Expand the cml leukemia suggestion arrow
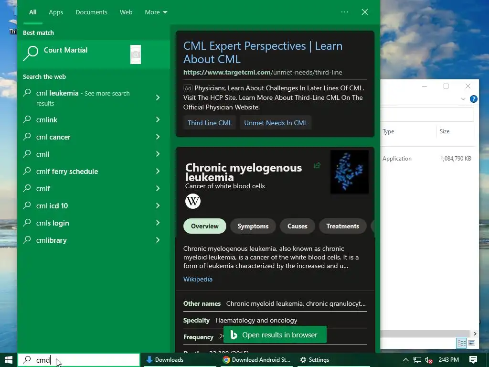The width and height of the screenshot is (489, 367). [158, 97]
